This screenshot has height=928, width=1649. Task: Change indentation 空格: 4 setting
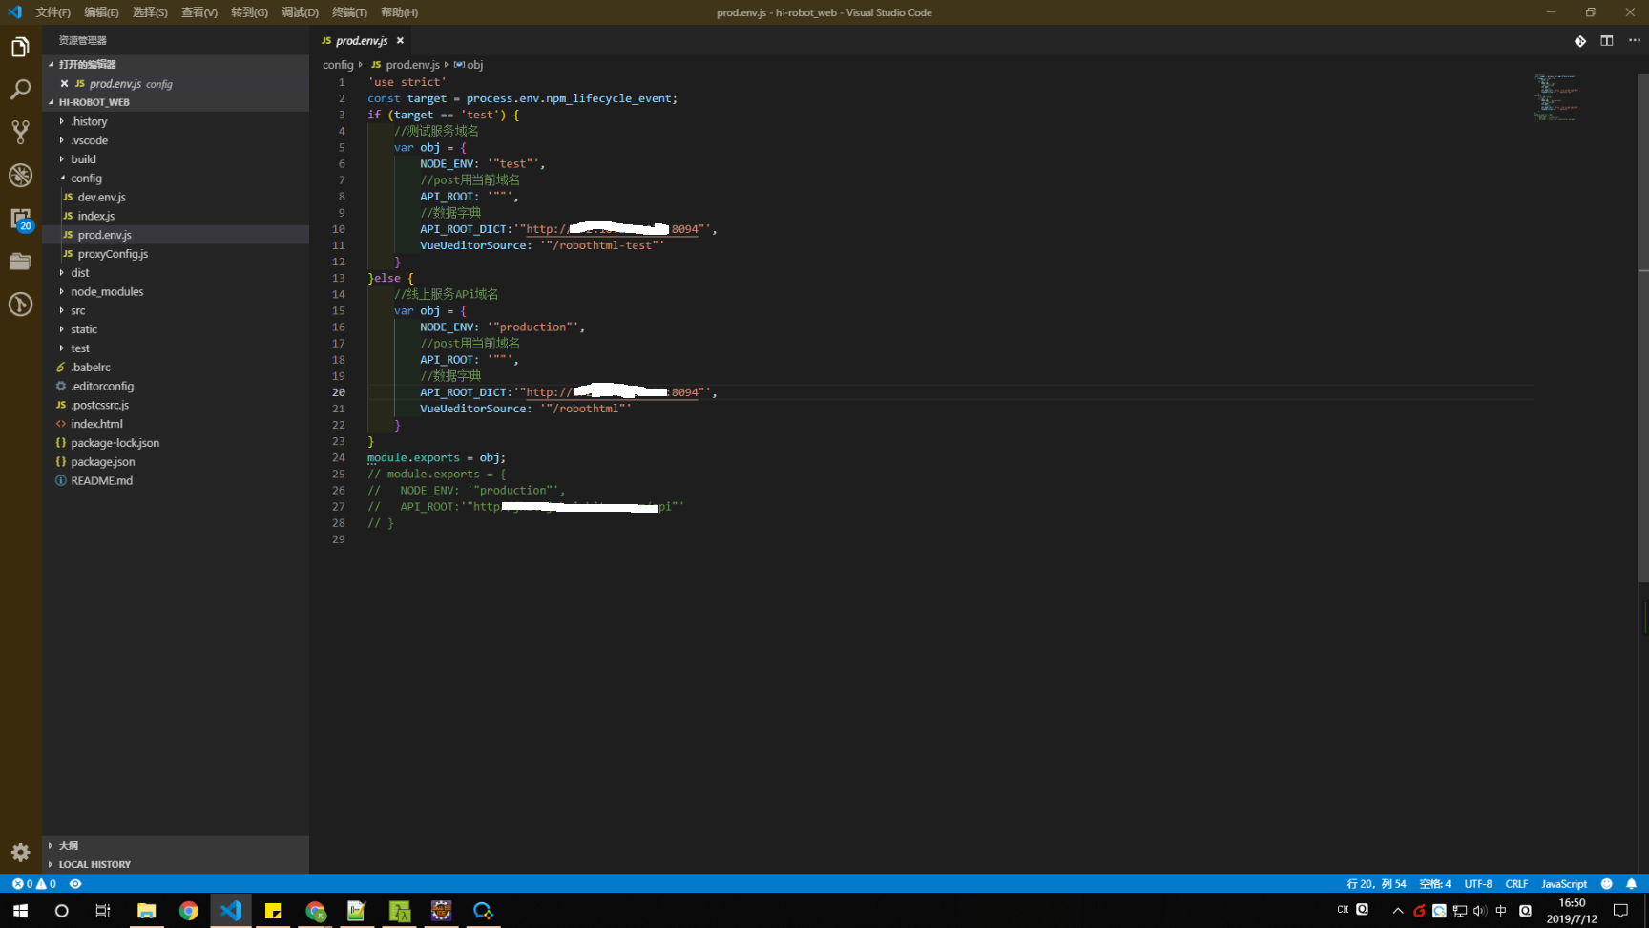(1434, 884)
